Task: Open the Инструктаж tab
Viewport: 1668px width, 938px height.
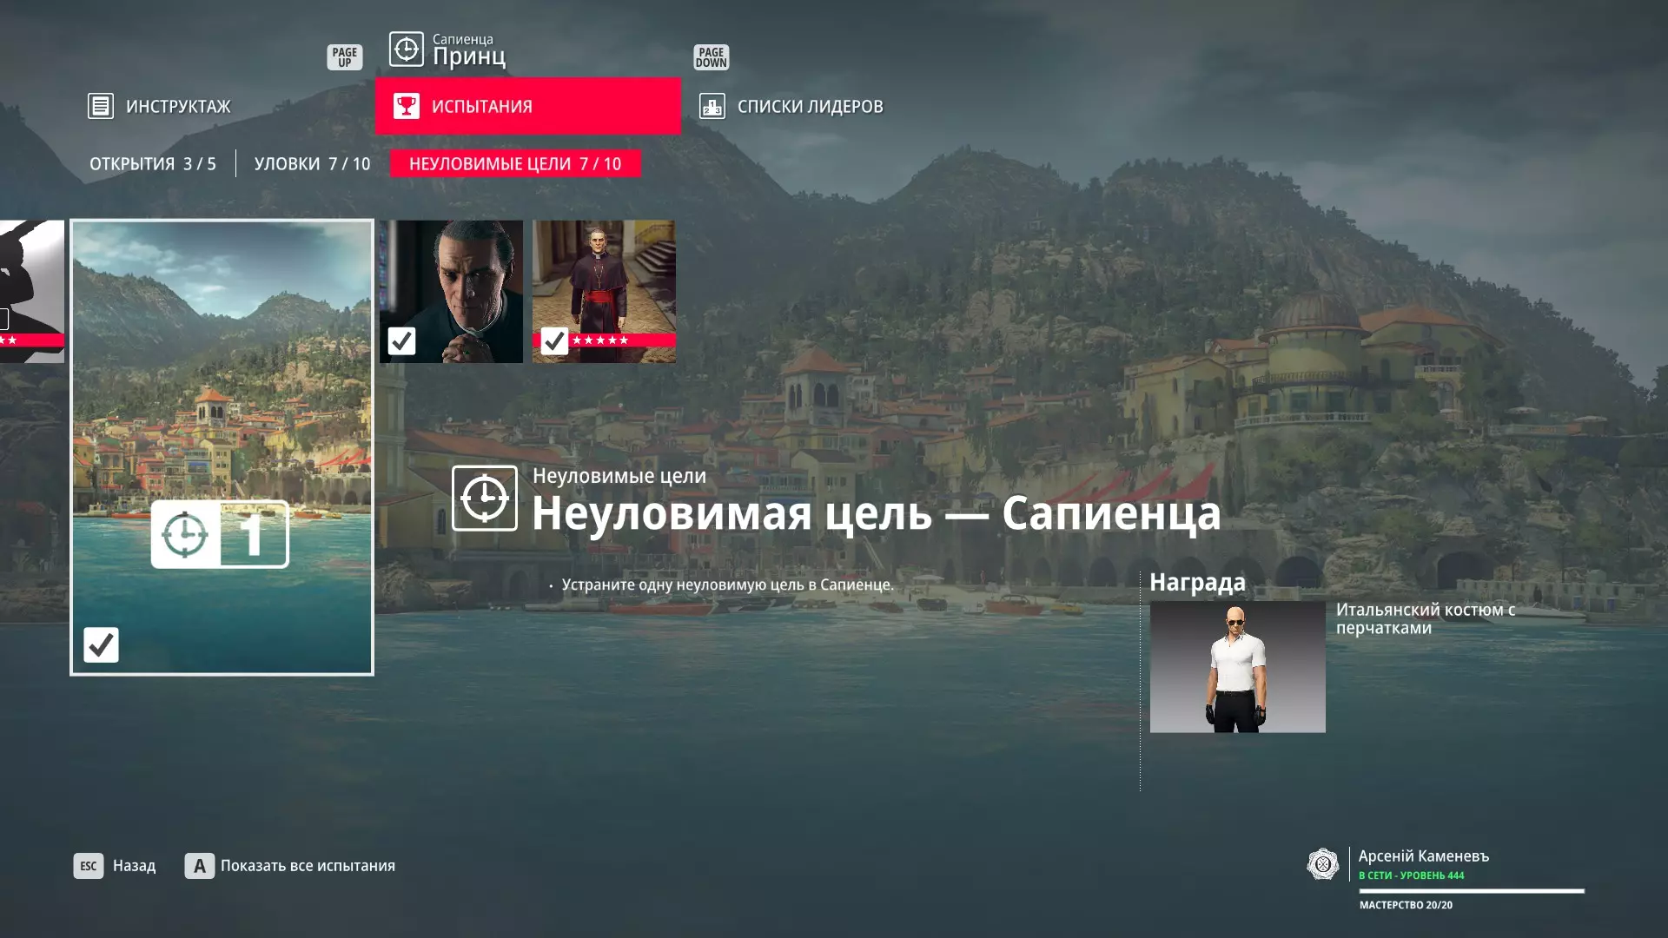Action: 178,106
